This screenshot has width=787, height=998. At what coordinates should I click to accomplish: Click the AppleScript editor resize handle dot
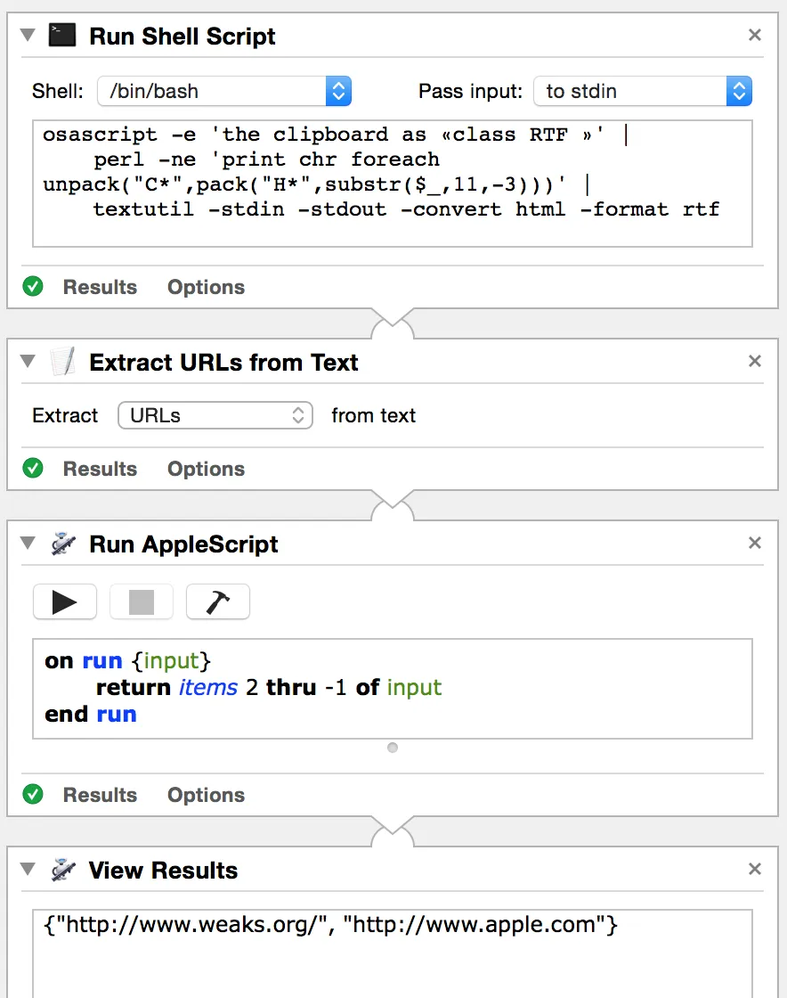393,748
